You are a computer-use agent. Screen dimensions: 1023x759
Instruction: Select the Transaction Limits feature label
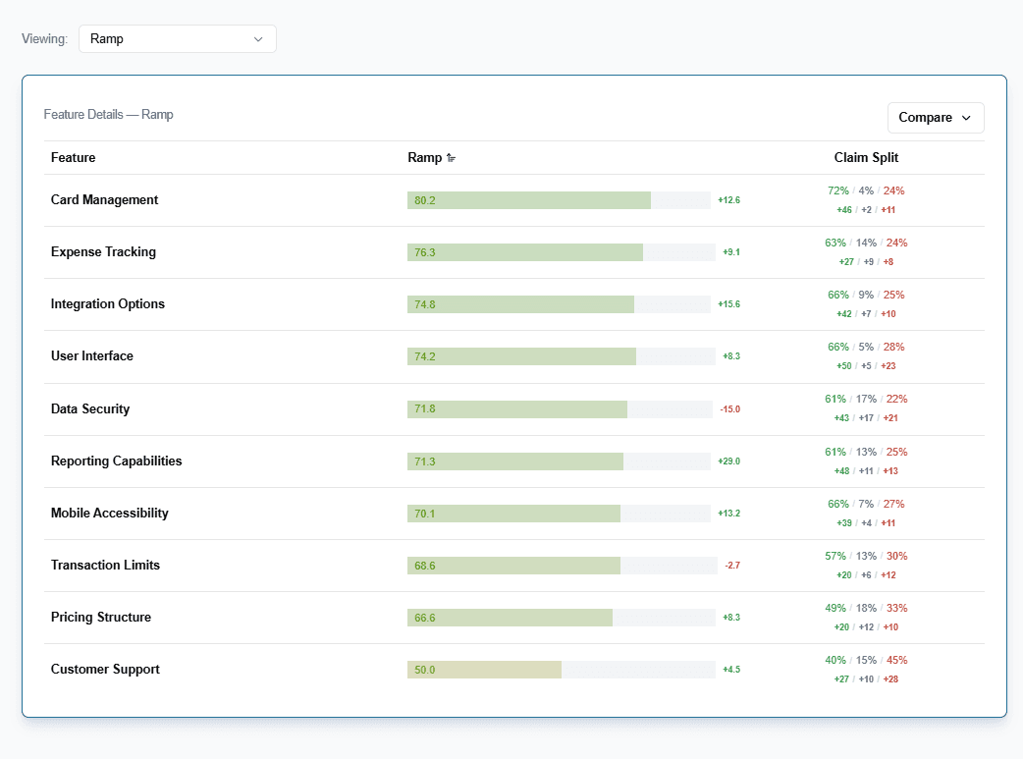click(x=105, y=566)
